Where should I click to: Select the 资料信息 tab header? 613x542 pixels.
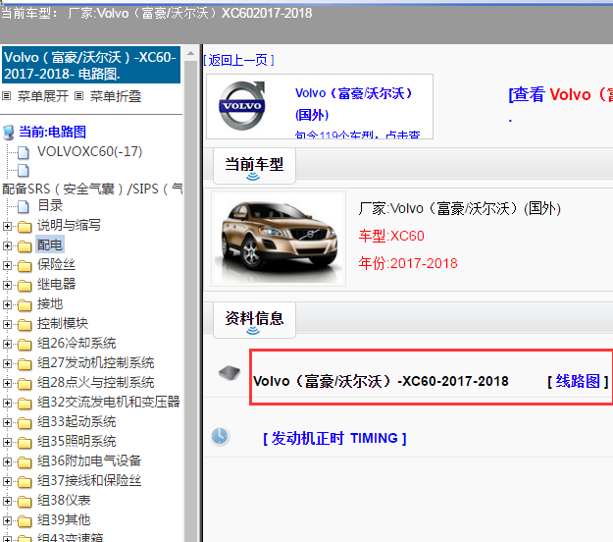pyautogui.click(x=254, y=319)
